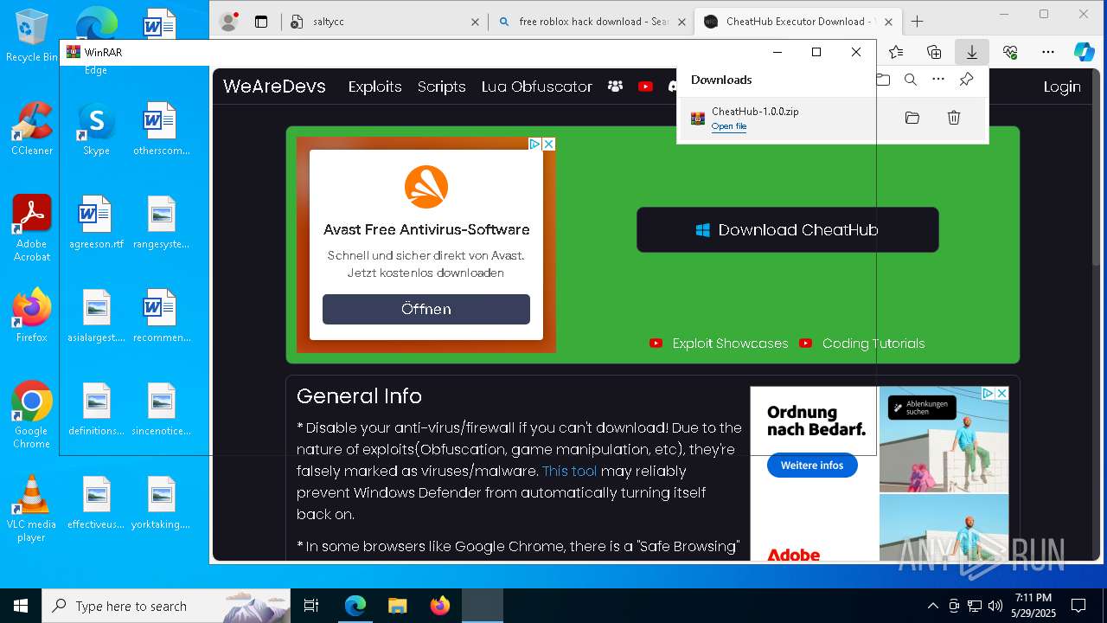Open Firefox from the taskbar
The image size is (1107, 623).
coord(439,606)
